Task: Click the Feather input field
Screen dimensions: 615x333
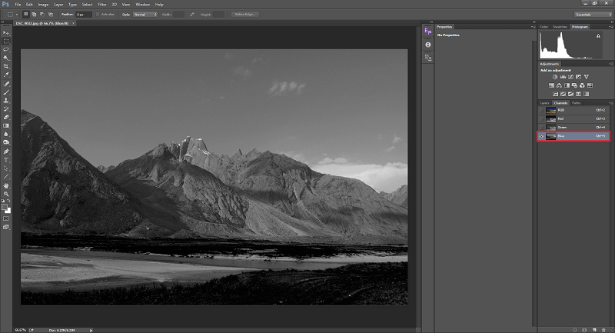Action: (84, 15)
